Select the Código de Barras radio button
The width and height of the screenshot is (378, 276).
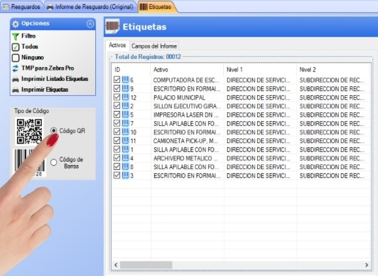[54, 162]
